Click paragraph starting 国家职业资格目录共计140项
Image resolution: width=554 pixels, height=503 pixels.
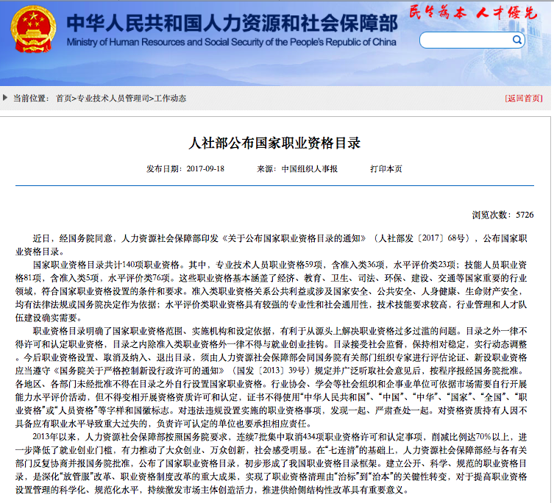(271, 291)
